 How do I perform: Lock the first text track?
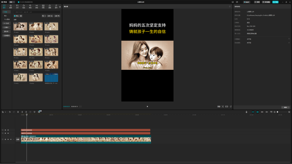pyautogui.click(x=5, y=130)
